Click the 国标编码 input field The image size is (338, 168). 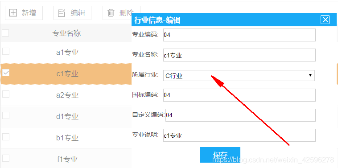pyautogui.click(x=239, y=95)
